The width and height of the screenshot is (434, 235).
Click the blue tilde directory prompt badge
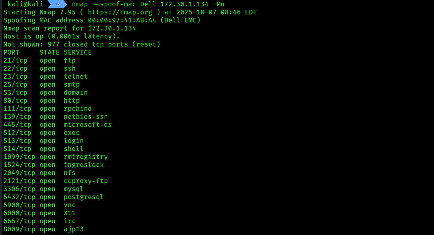[x=57, y=4]
